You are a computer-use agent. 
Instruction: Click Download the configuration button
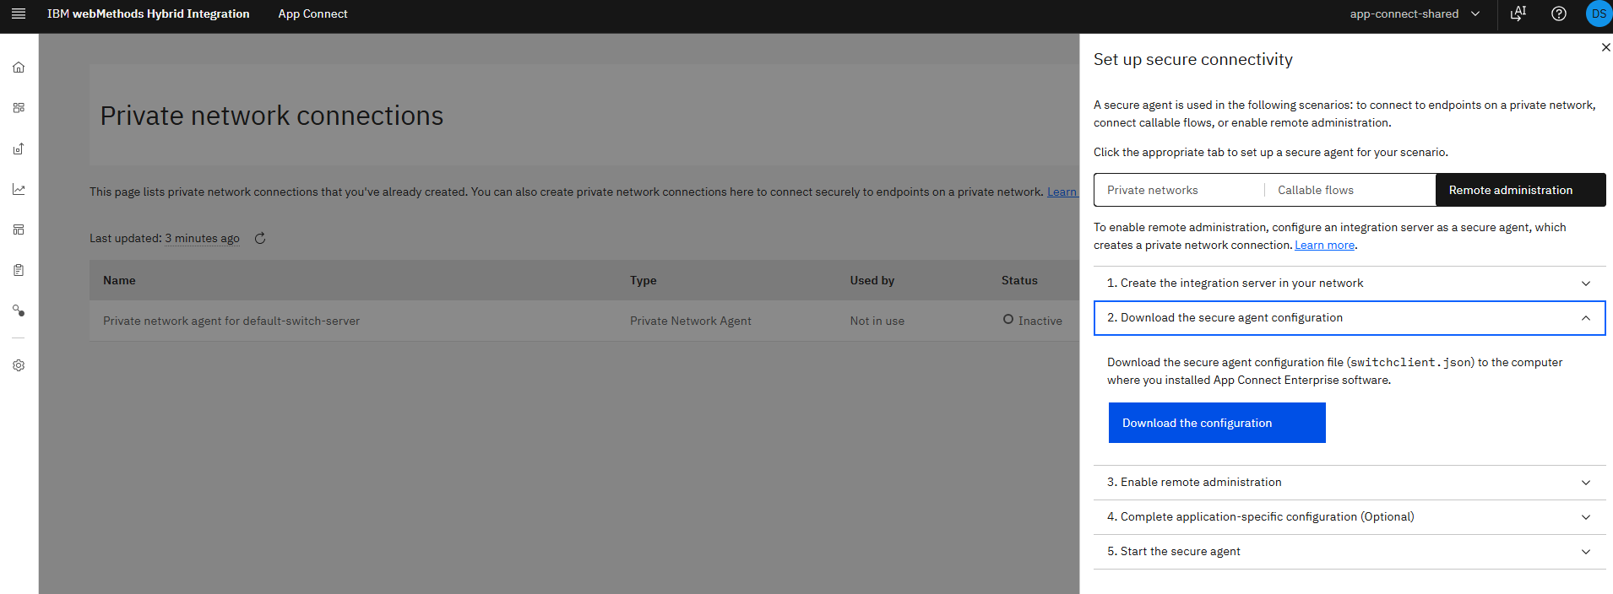tap(1217, 423)
